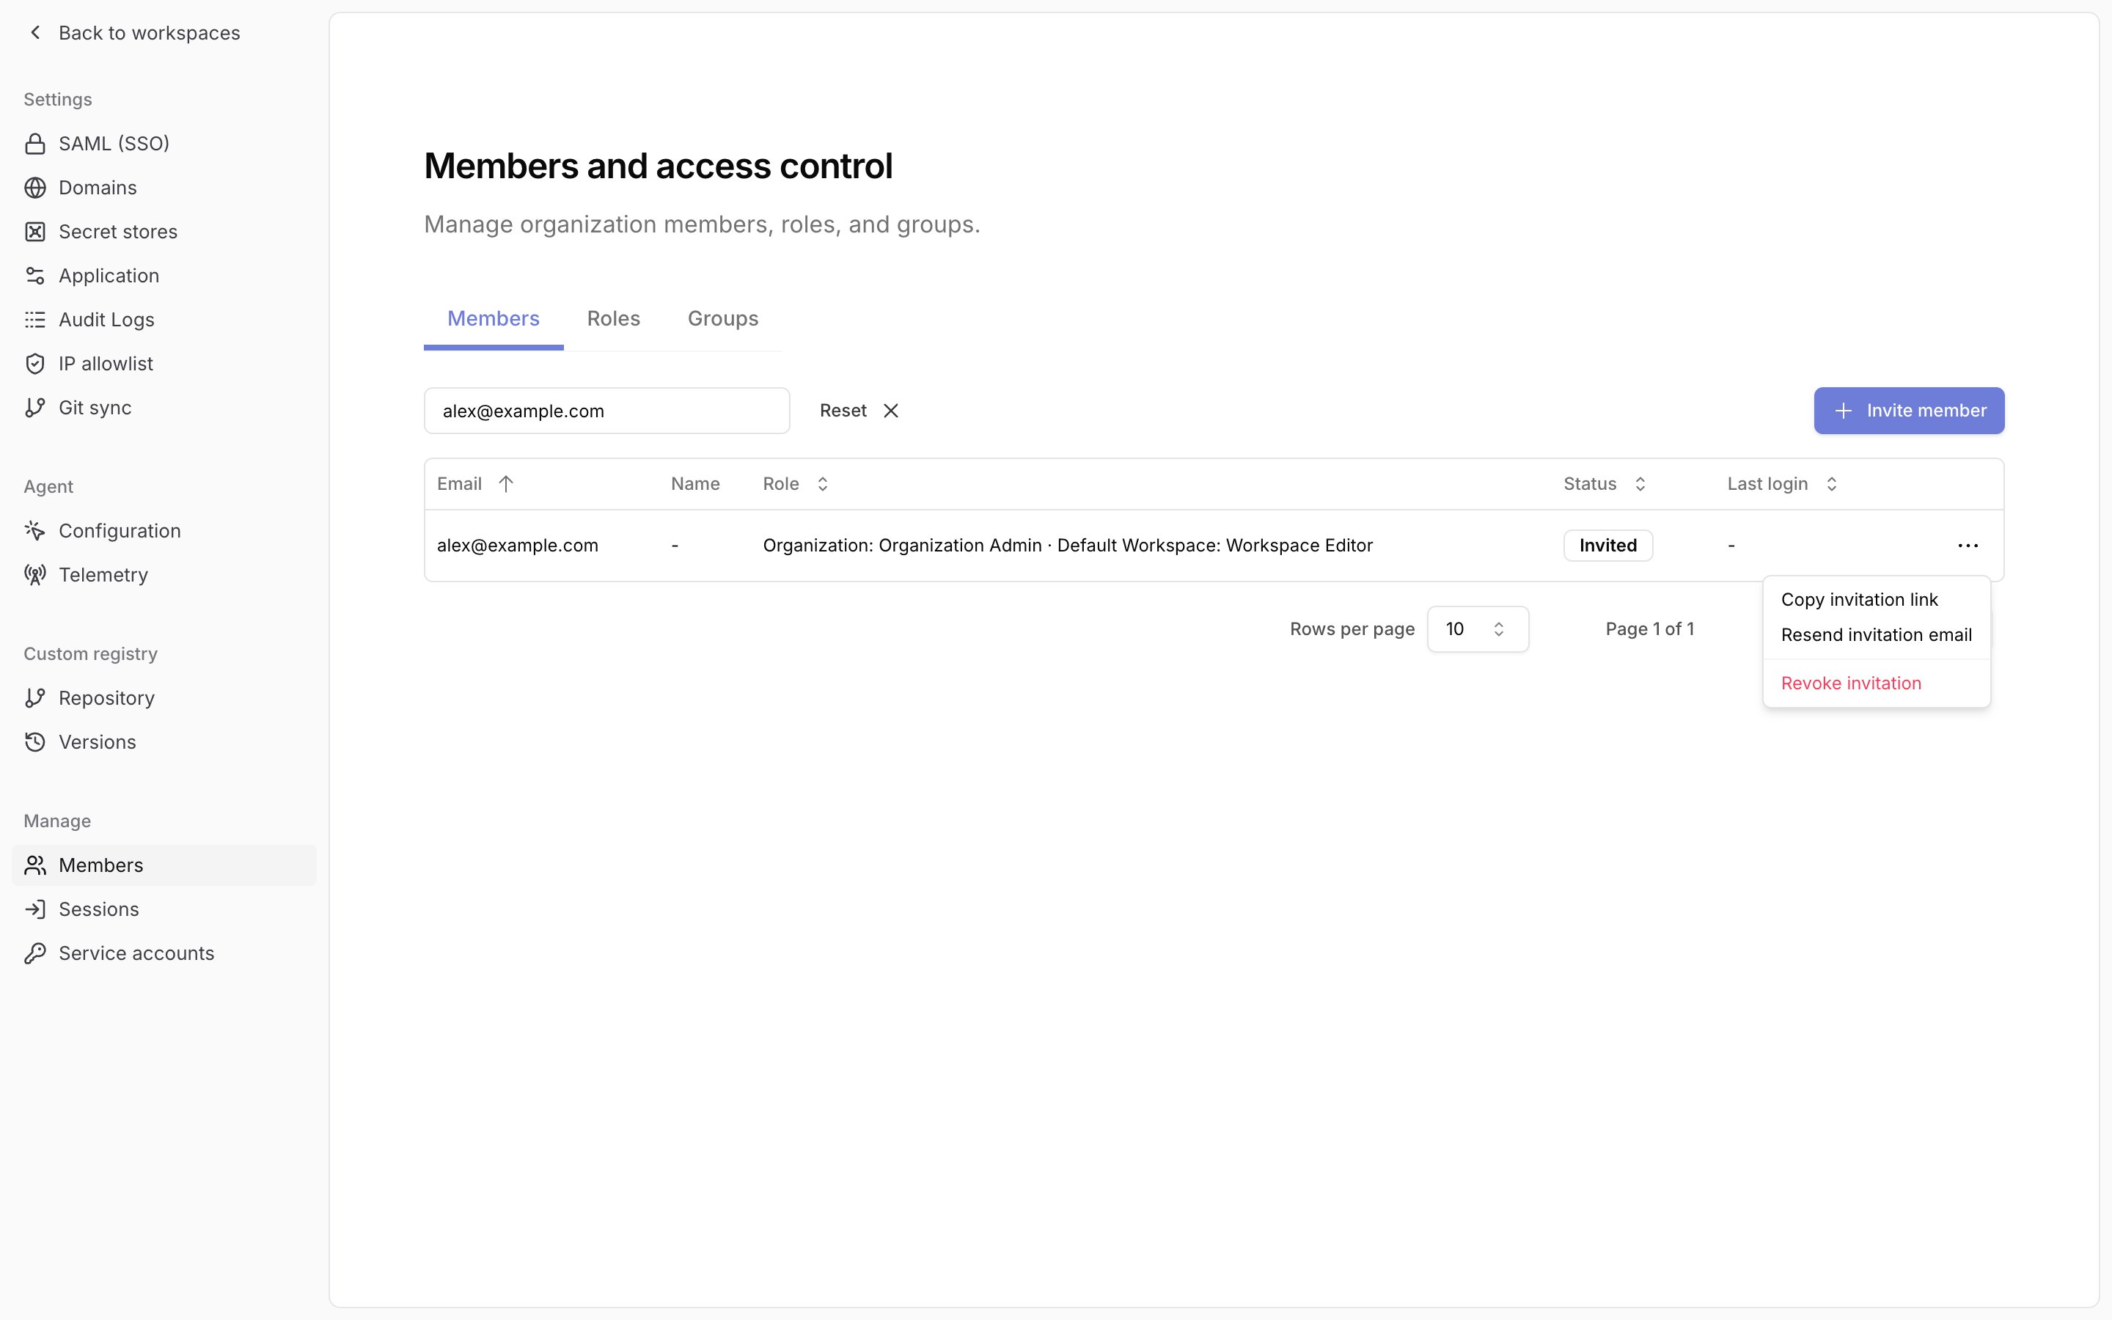The height and width of the screenshot is (1320, 2112).
Task: Click the member search field containing alex@example.com
Action: click(606, 411)
